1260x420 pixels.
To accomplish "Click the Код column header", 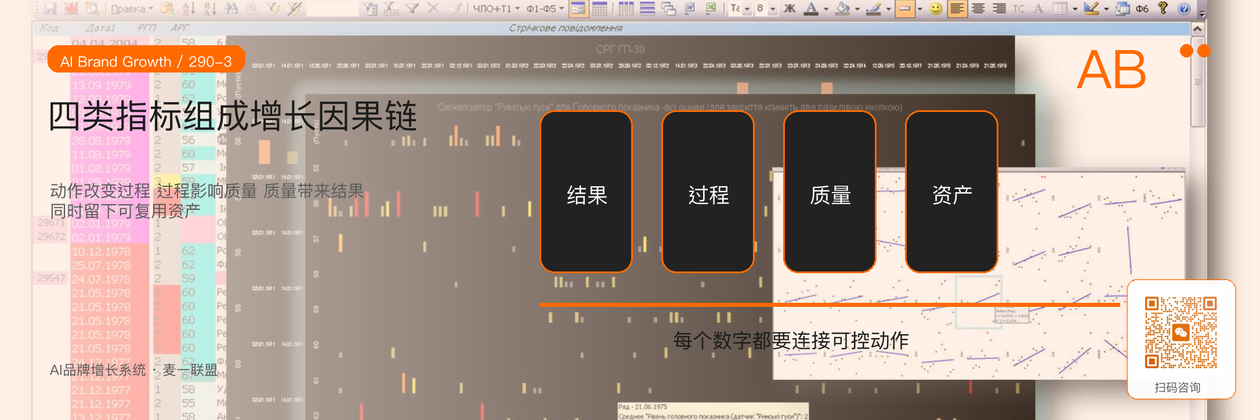I will (x=49, y=28).
